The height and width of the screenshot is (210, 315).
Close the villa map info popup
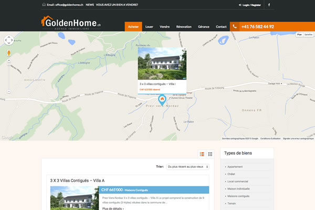(x=185, y=49)
